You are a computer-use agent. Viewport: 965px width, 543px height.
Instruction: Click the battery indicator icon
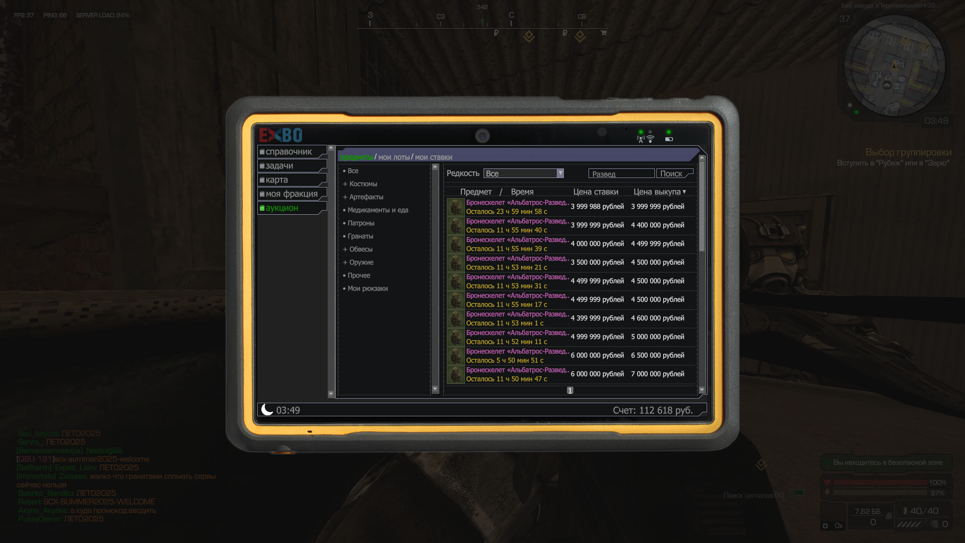tap(669, 139)
